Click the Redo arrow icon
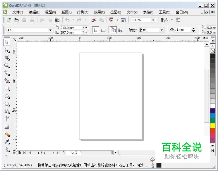The image size is (218, 171). (x=79, y=20)
